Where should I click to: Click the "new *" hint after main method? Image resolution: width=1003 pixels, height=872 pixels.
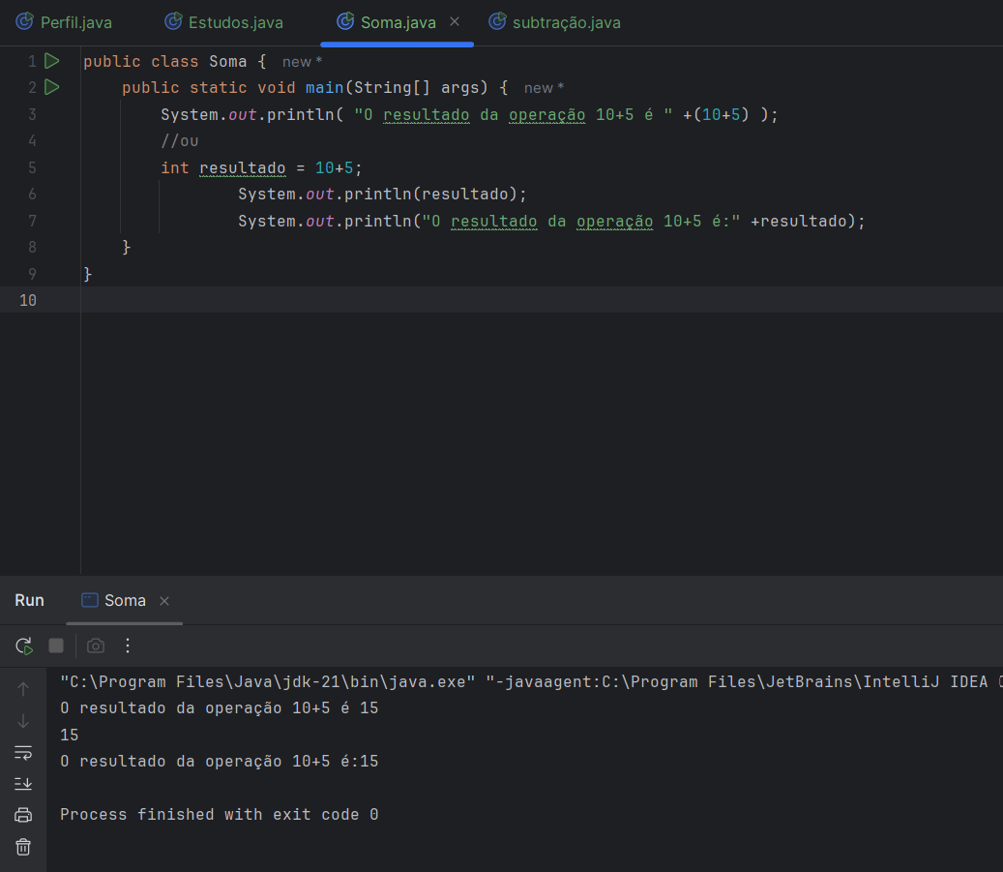(544, 88)
